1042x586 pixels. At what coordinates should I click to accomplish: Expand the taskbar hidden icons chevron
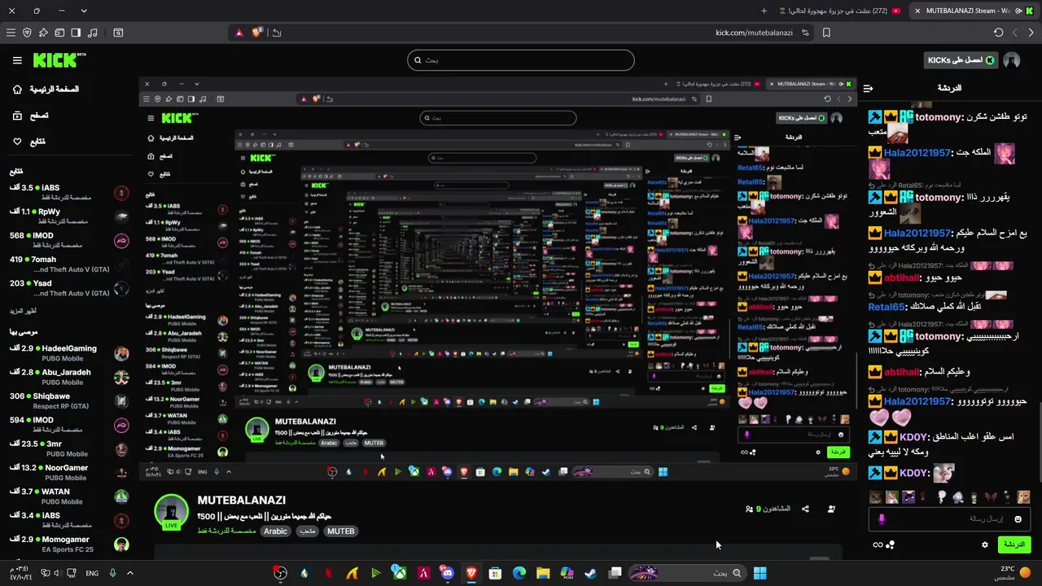coord(129,573)
